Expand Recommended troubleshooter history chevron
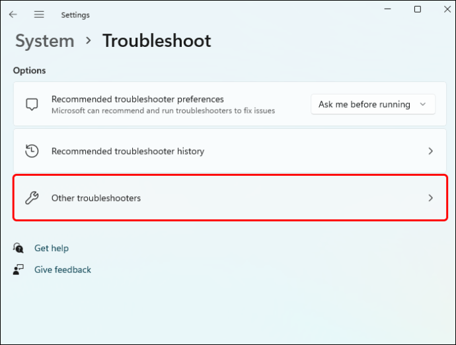This screenshot has width=456, height=345. [x=430, y=151]
